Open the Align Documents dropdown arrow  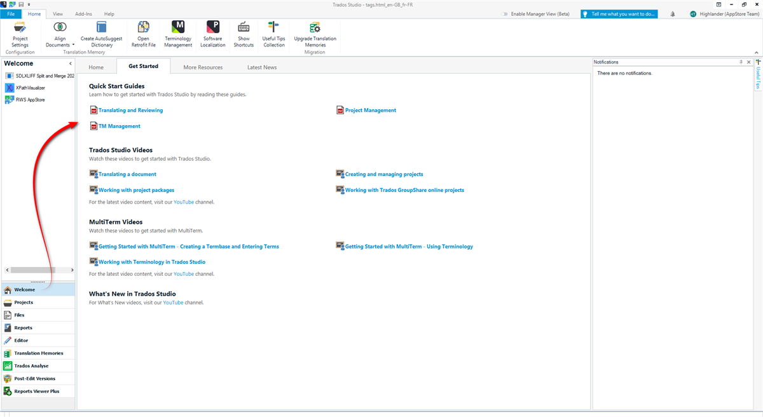tap(74, 45)
